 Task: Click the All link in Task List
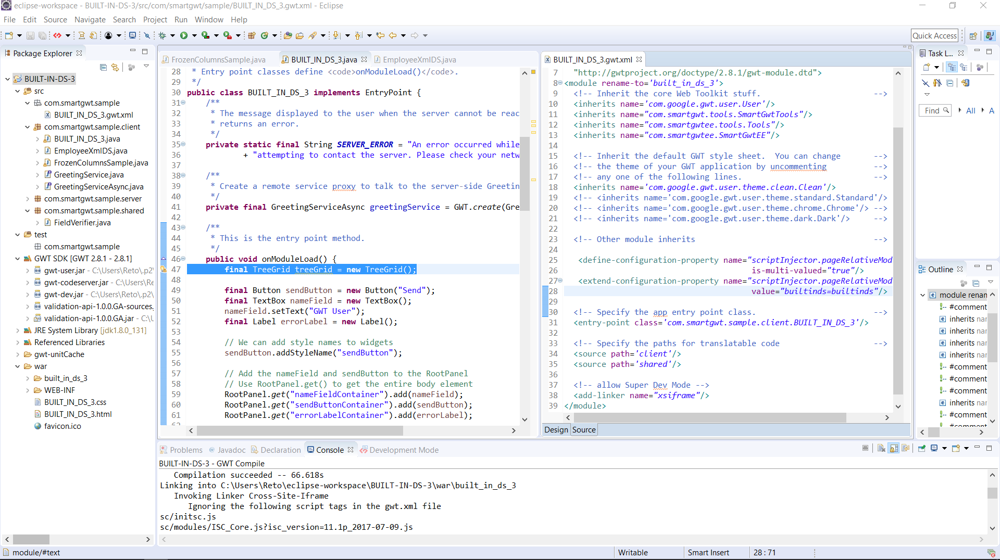[970, 111]
